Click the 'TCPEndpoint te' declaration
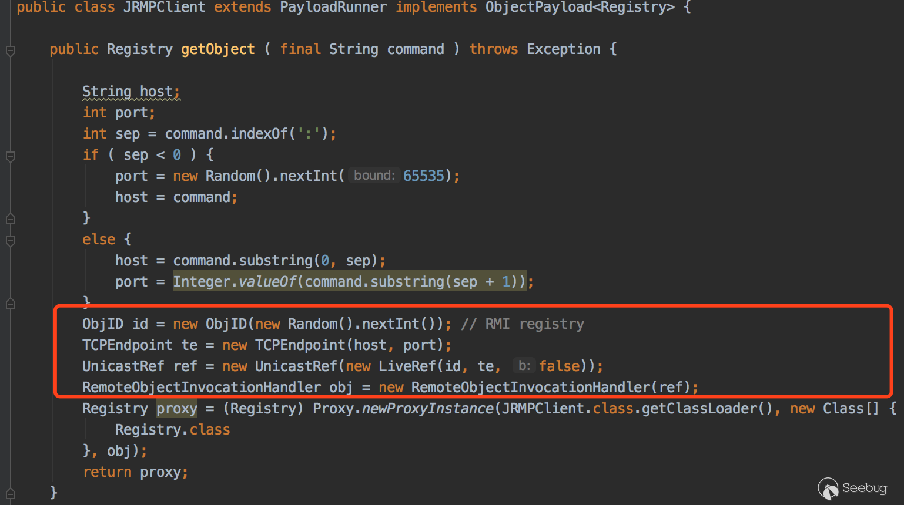 coord(140,345)
